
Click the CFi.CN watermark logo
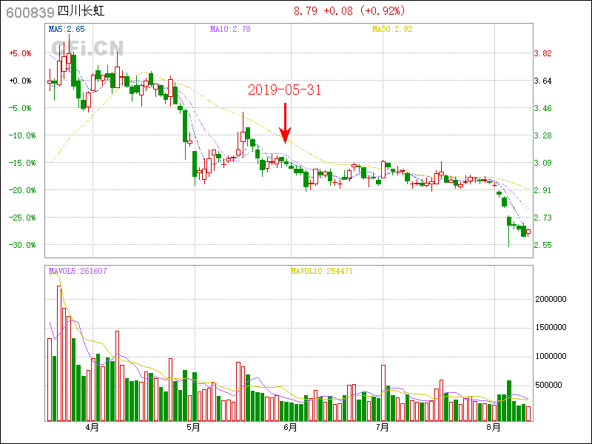click(x=87, y=48)
